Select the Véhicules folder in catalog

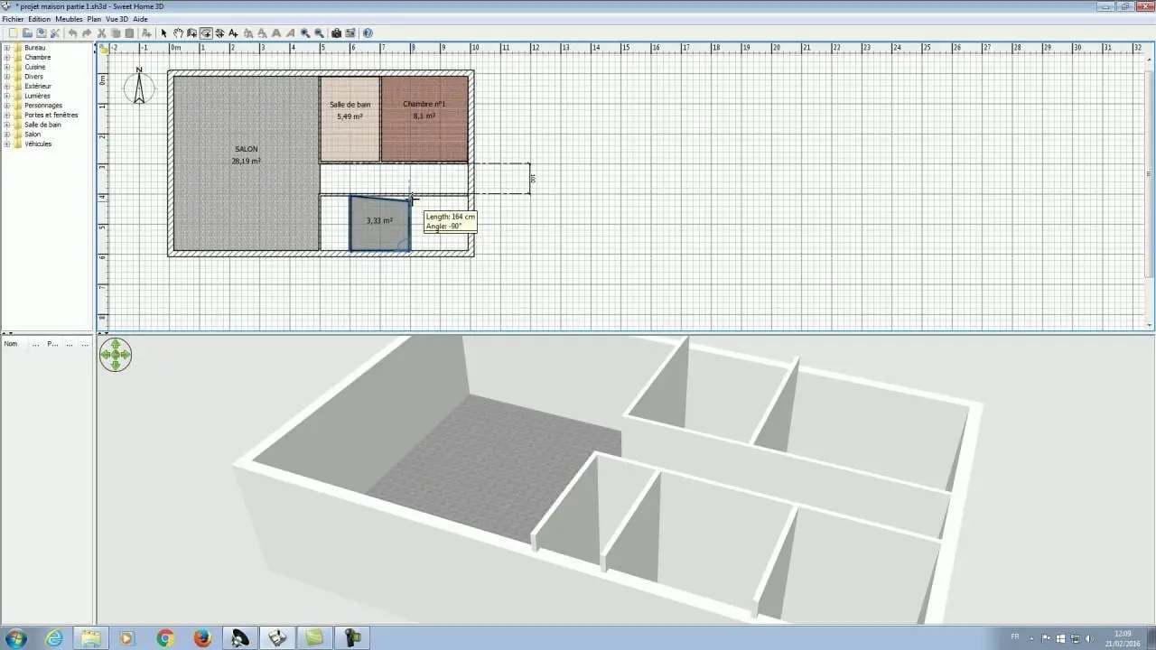point(38,144)
